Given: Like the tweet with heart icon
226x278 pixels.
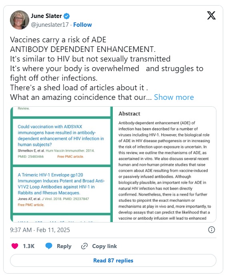Looking at the screenshot, I should pyautogui.click(x=15, y=246).
